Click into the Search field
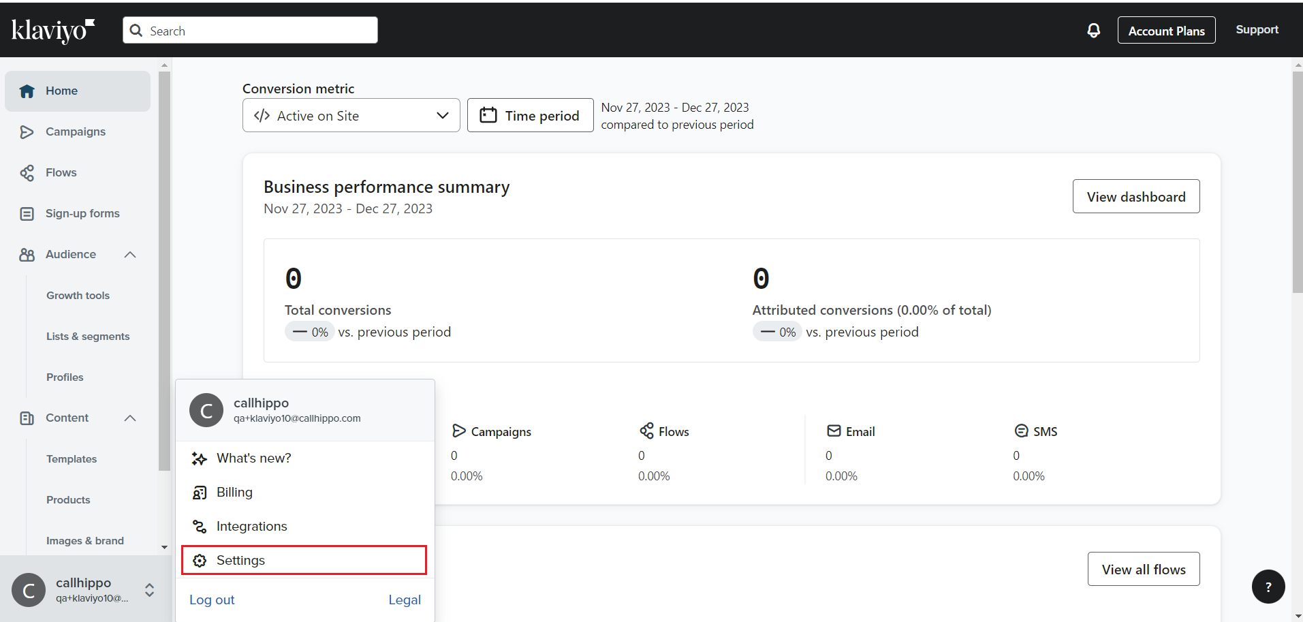Screen dimensions: 1303x622 click(x=250, y=31)
